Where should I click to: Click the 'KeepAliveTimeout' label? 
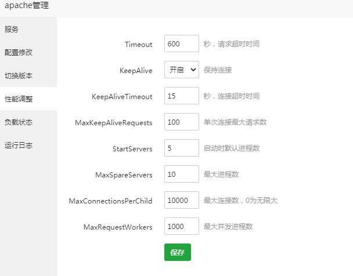[x=122, y=97]
